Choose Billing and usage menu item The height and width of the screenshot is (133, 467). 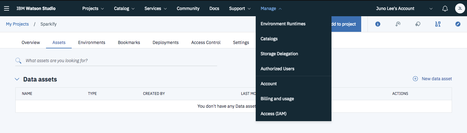(x=277, y=99)
